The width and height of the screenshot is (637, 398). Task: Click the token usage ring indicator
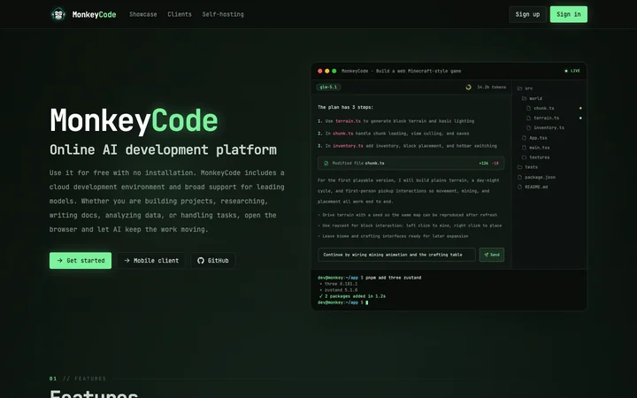pyautogui.click(x=468, y=87)
